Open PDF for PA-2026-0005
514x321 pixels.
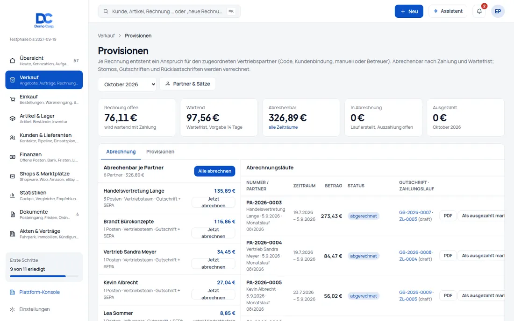click(x=448, y=295)
